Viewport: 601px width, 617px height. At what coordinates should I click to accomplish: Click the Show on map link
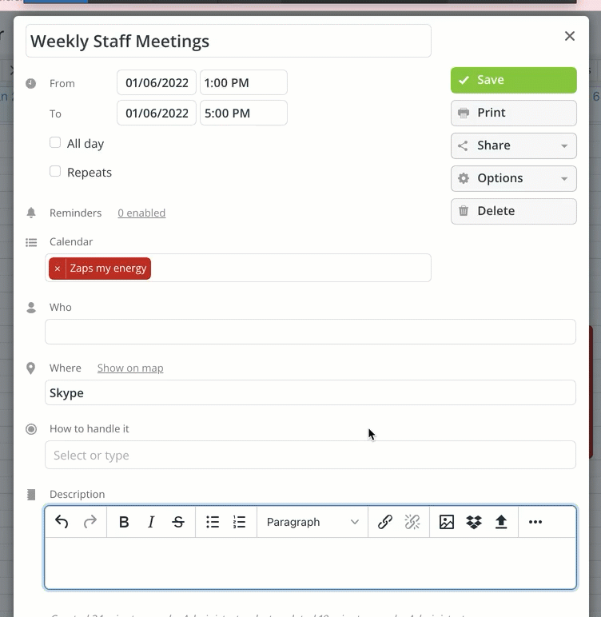pyautogui.click(x=130, y=368)
